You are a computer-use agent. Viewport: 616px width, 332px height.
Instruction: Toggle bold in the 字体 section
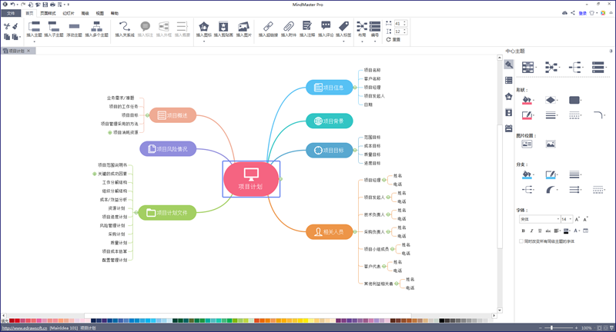point(524,231)
